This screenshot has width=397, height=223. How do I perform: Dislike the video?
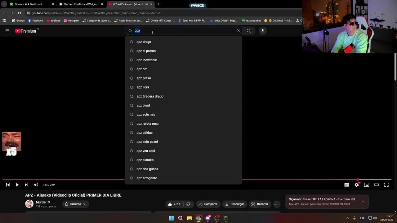point(188,204)
